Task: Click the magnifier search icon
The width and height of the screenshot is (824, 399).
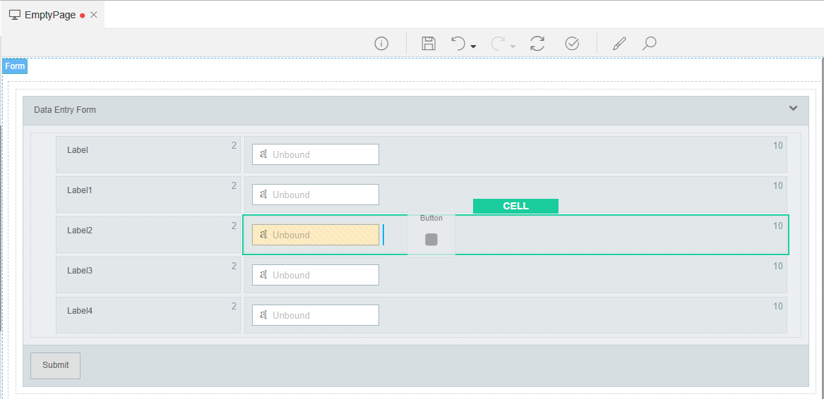Action: click(x=649, y=44)
